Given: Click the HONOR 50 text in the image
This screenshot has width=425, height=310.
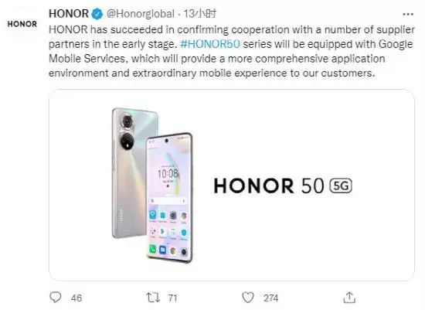Looking at the screenshot, I should (x=269, y=186).
